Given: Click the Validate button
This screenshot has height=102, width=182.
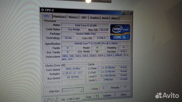Looking at the screenshot, I should coord(107,96).
